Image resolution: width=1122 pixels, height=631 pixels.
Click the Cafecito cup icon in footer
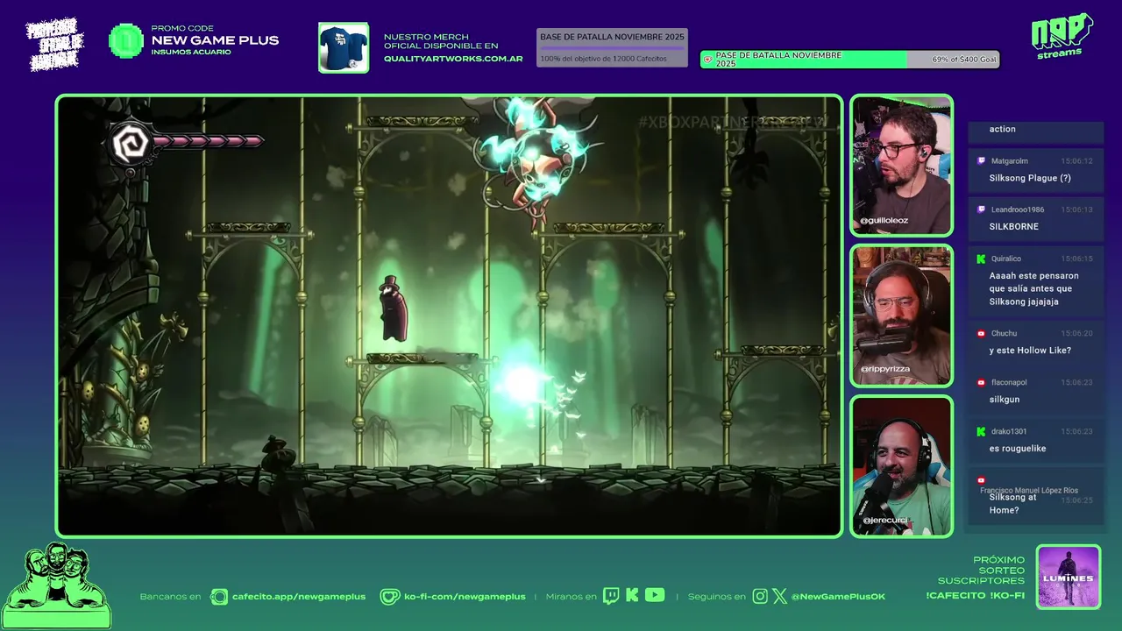(219, 597)
